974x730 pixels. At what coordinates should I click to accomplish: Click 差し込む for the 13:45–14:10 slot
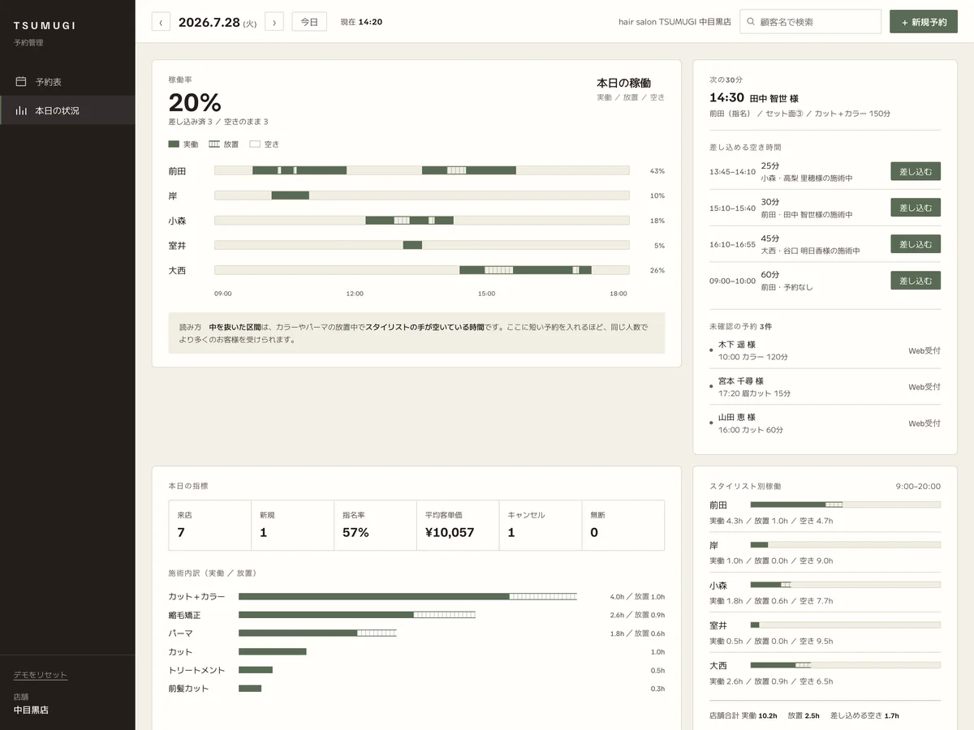(916, 171)
